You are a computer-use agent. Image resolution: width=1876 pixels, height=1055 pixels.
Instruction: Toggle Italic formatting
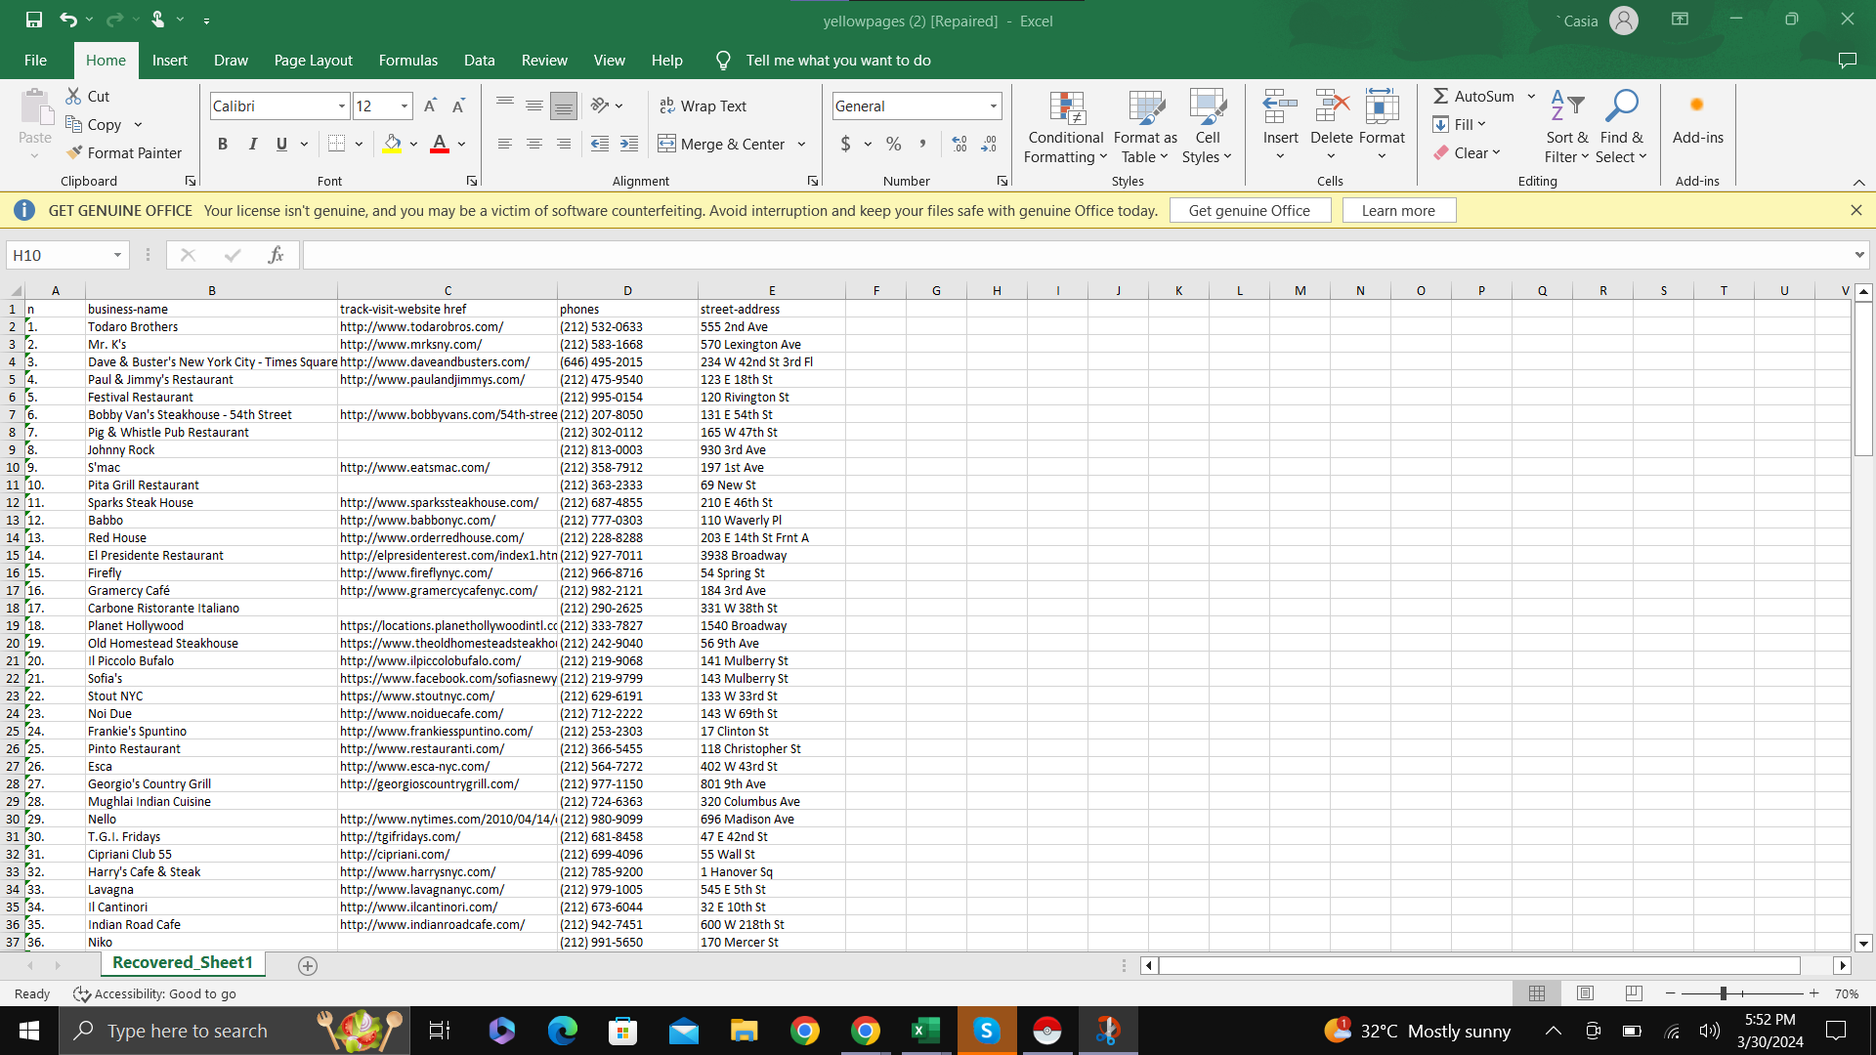coord(252,144)
